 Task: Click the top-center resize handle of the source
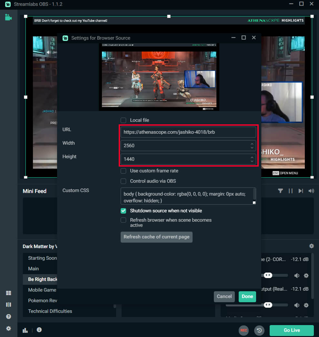169,16
